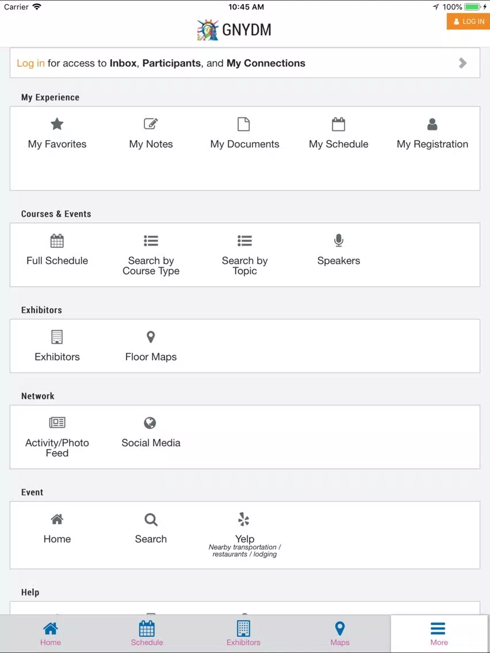The width and height of the screenshot is (490, 653).
Task: Open Yelp nearby places icon
Action: point(244,519)
